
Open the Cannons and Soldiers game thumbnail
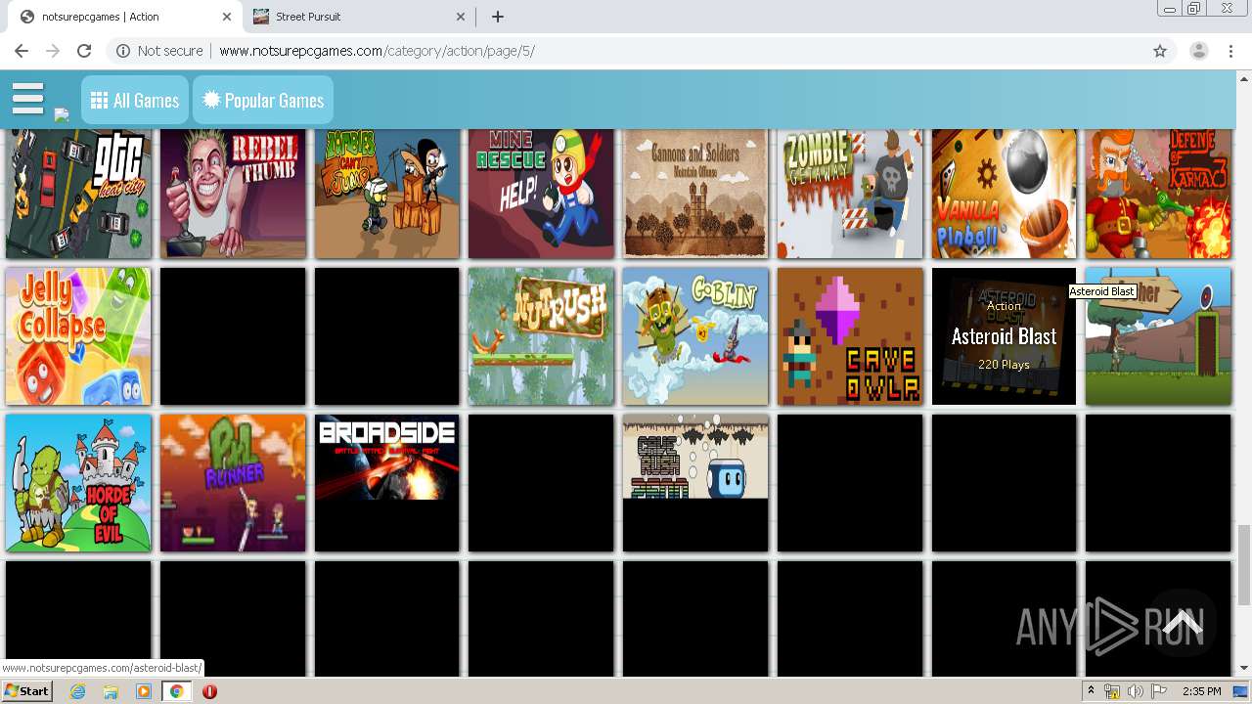[695, 194]
